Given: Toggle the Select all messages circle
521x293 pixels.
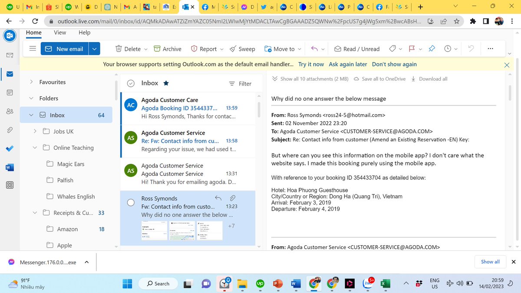Looking at the screenshot, I should (x=131, y=83).
